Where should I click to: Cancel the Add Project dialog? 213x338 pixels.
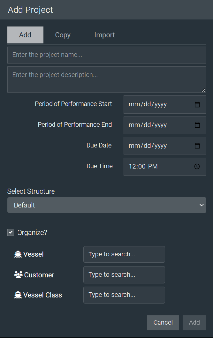pyautogui.click(x=163, y=323)
